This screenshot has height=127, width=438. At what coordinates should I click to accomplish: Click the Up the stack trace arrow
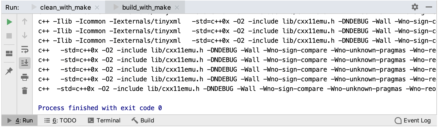pyautogui.click(x=25, y=22)
